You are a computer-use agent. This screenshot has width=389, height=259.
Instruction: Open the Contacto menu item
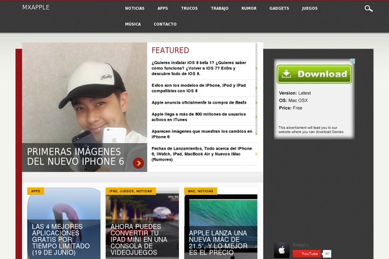[x=165, y=24]
